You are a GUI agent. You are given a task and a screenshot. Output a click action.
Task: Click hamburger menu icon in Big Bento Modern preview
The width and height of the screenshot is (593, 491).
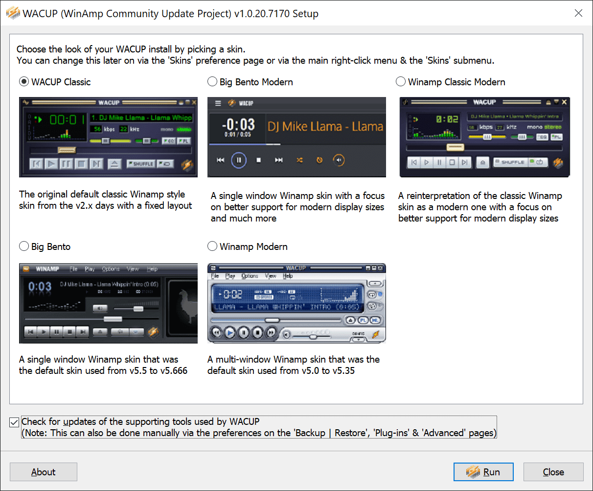click(x=218, y=103)
